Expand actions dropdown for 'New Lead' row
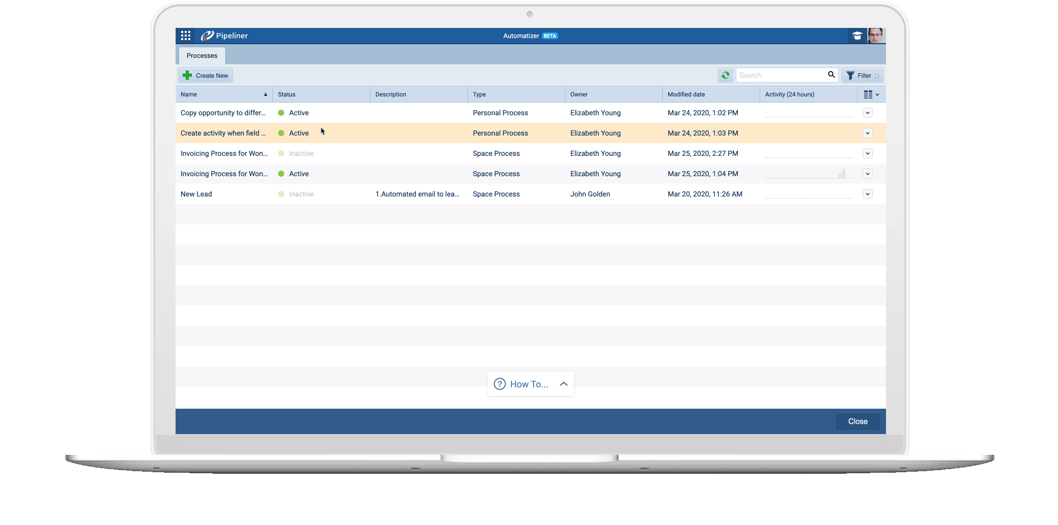1058x525 pixels. (868, 194)
